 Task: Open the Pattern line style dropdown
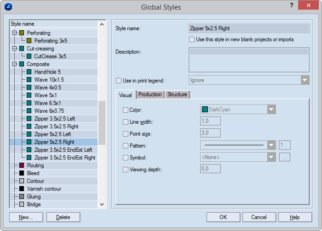click(x=271, y=145)
